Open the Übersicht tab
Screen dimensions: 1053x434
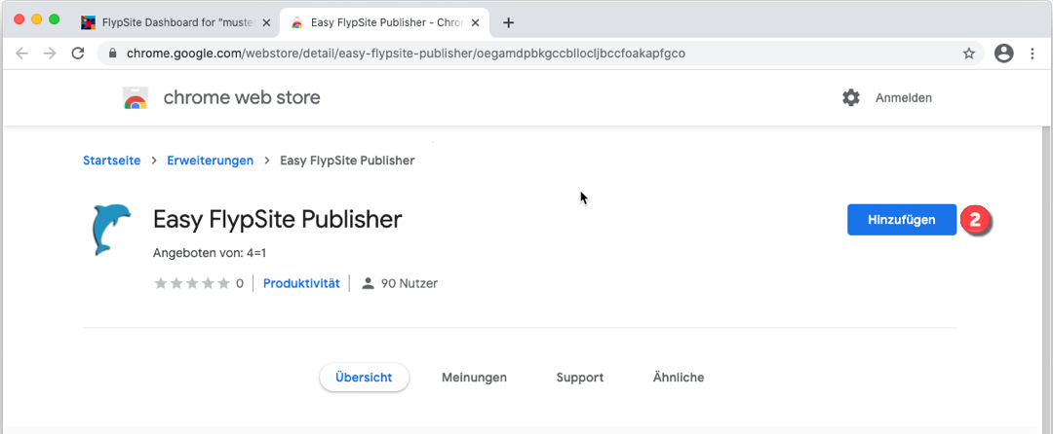364,378
